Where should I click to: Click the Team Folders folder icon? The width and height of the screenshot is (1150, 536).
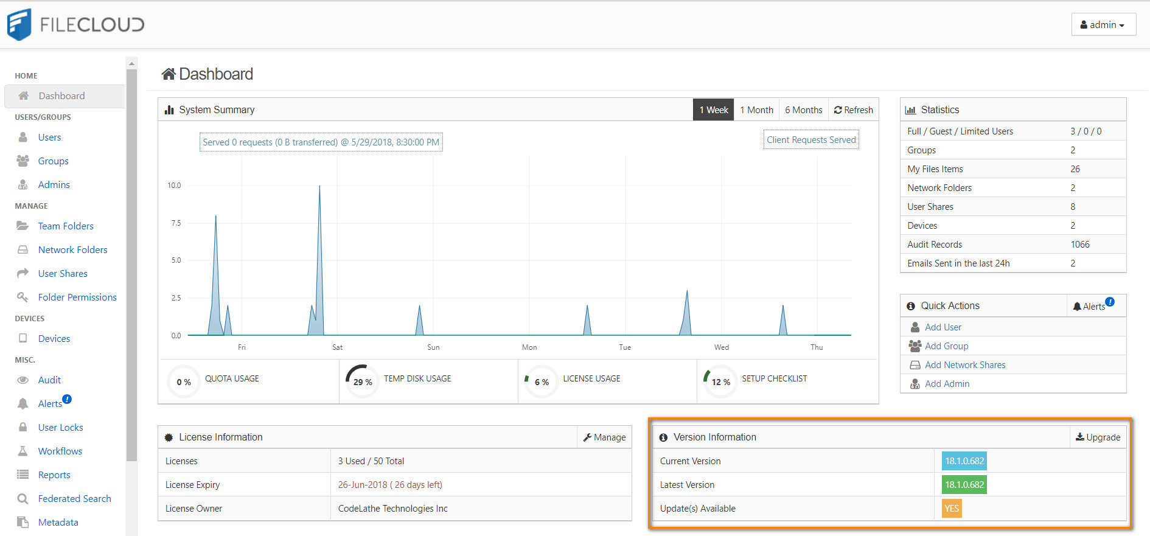pyautogui.click(x=23, y=226)
